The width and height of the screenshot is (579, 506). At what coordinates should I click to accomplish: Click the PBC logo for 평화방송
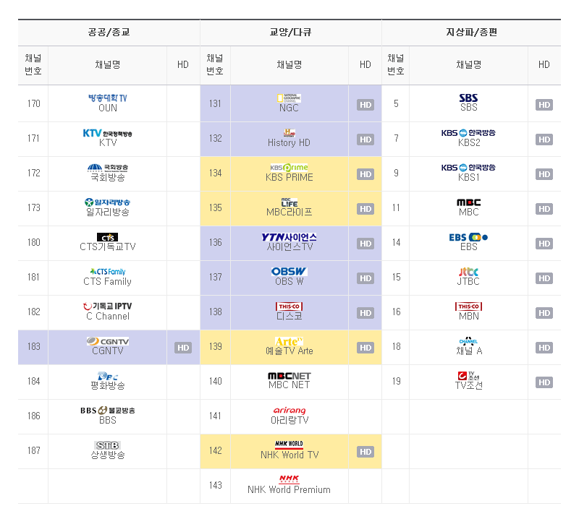[107, 376]
